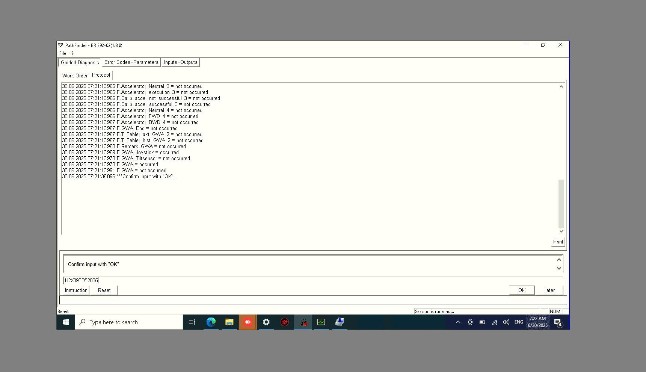Open the File menu
Image resolution: width=646 pixels, height=372 pixels.
(63, 53)
